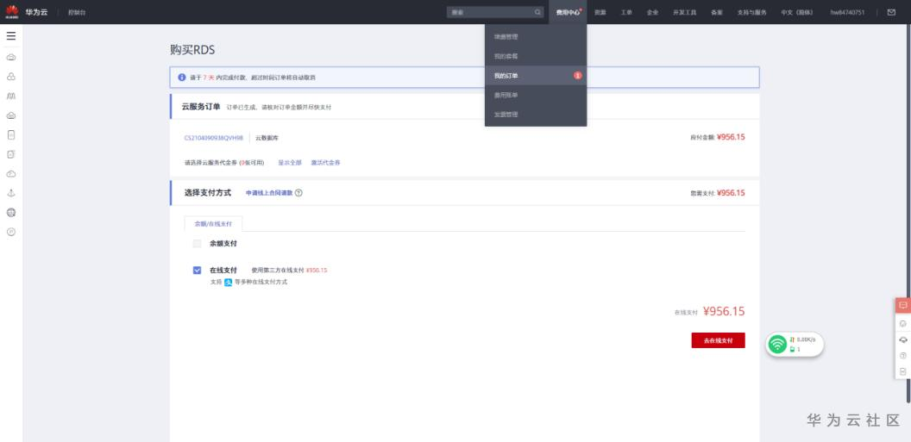
Task: Open the hamburger menu in left sidebar
Action: (x=11, y=36)
